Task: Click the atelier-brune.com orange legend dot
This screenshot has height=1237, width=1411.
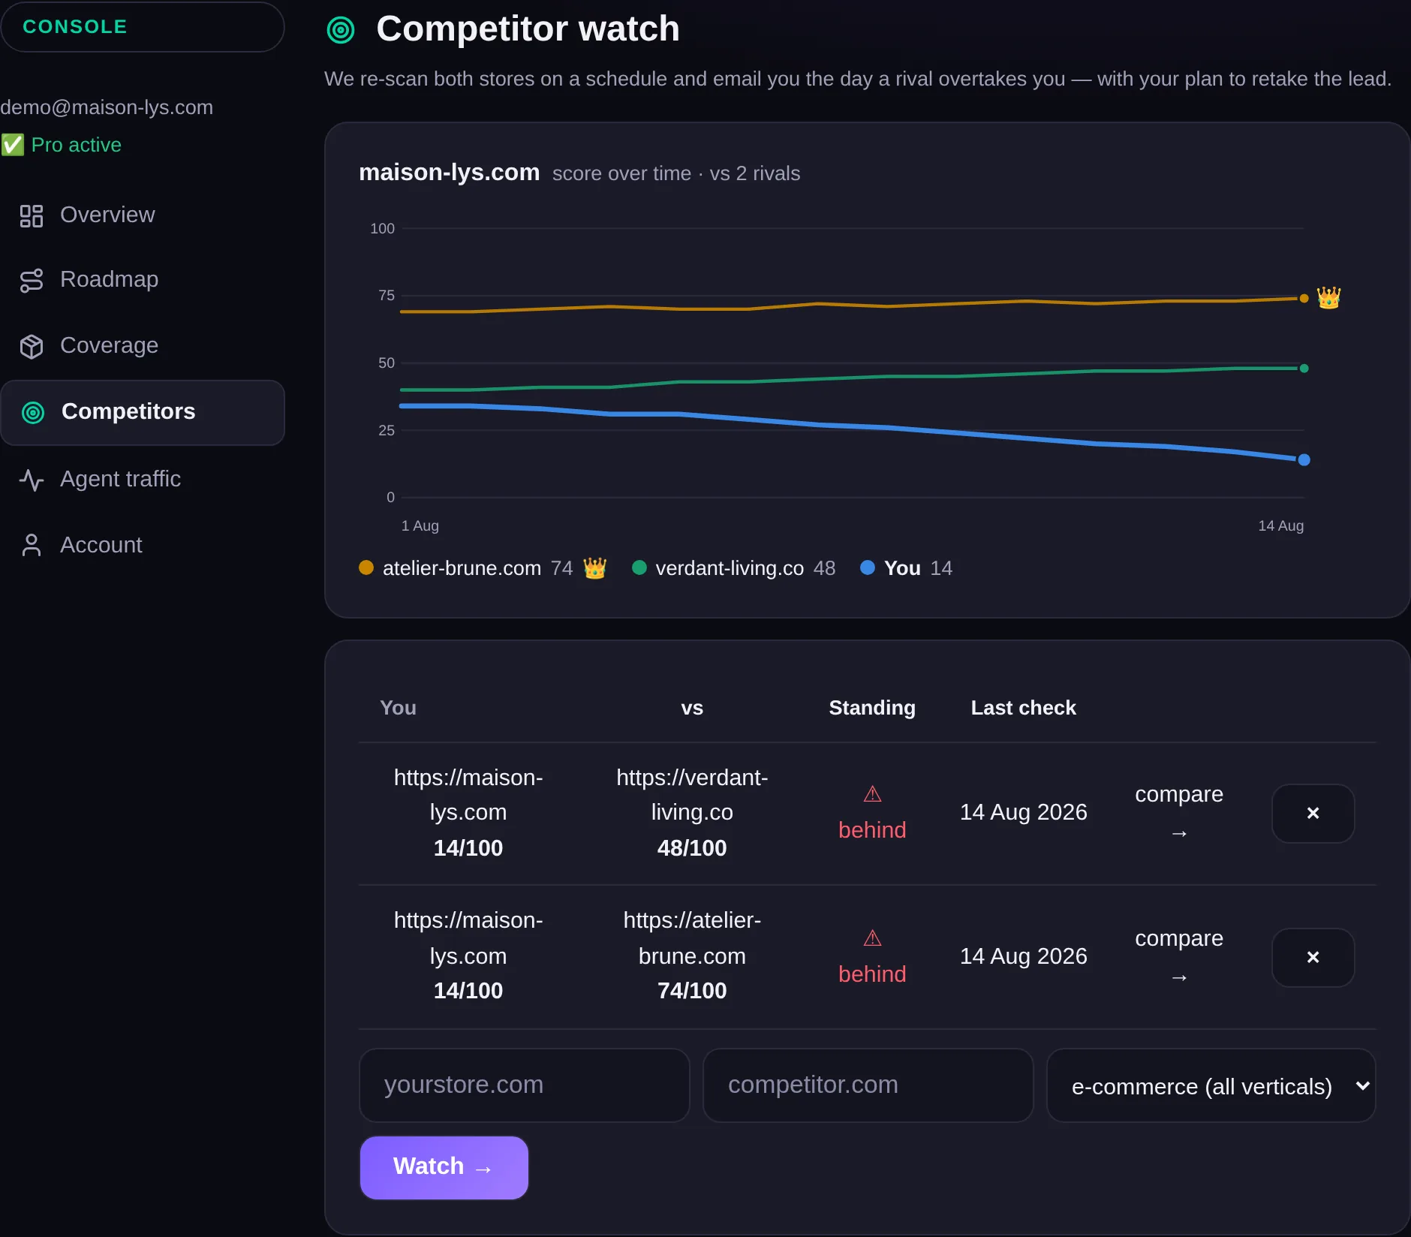Action: [366, 568]
